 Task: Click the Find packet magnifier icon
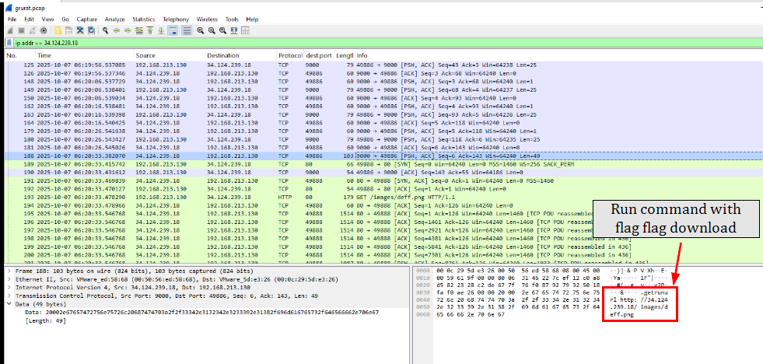[x=105, y=30]
